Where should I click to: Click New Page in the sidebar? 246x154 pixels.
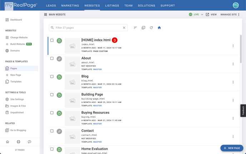click(13, 75)
